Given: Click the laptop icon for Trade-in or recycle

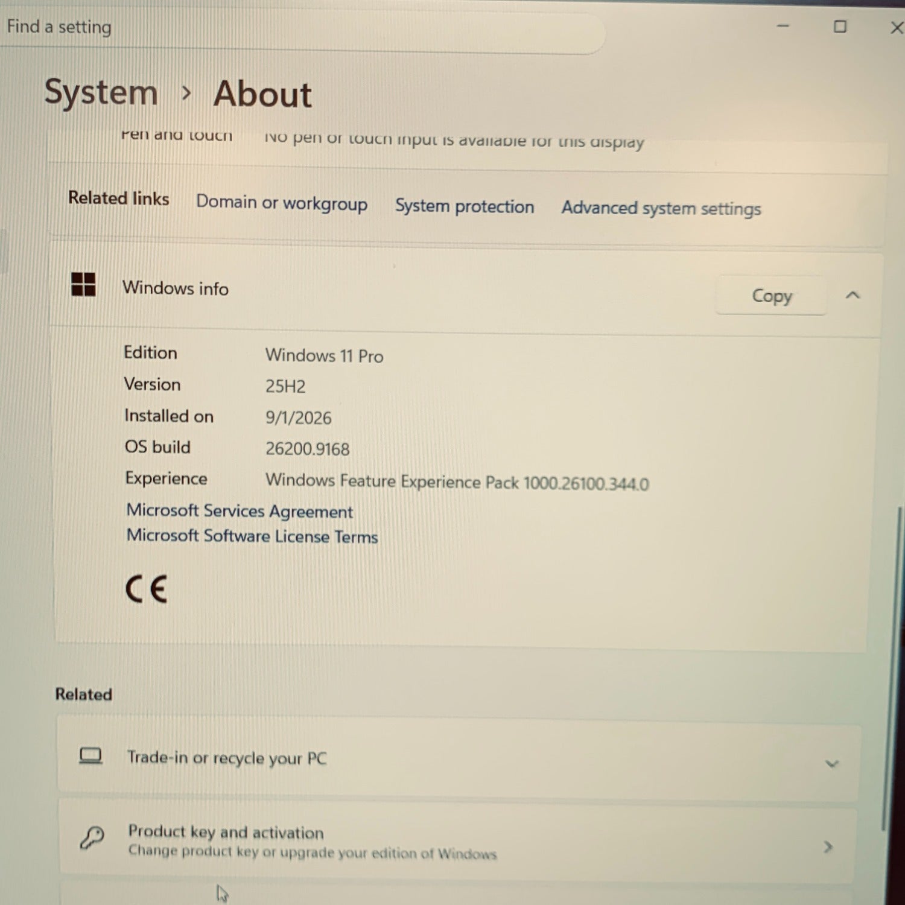Looking at the screenshot, I should pos(91,755).
